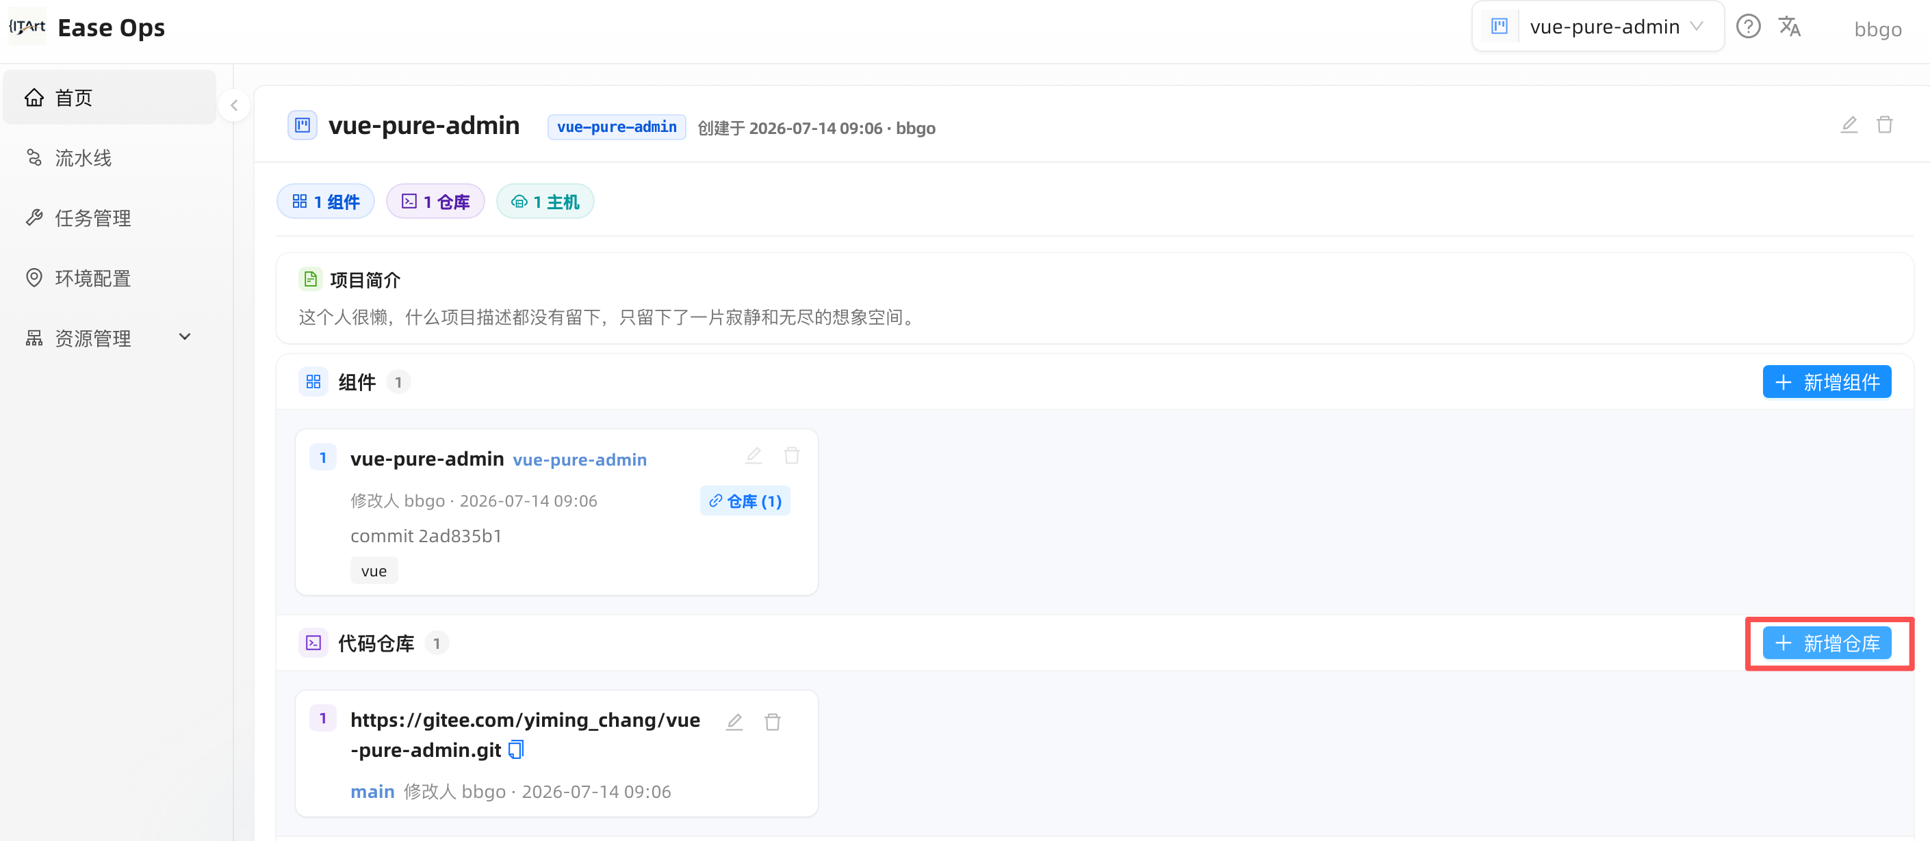Click the 项目简介 document icon

310,279
